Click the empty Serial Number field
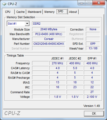 (49, 48)
